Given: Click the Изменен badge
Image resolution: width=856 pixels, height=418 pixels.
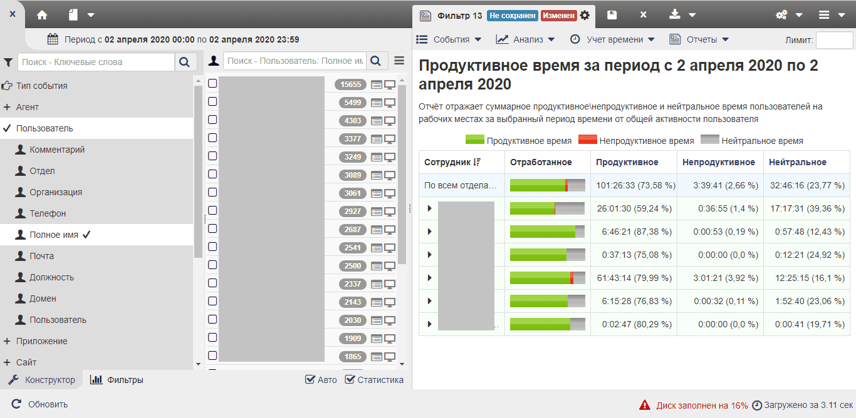Looking at the screenshot, I should click(558, 15).
